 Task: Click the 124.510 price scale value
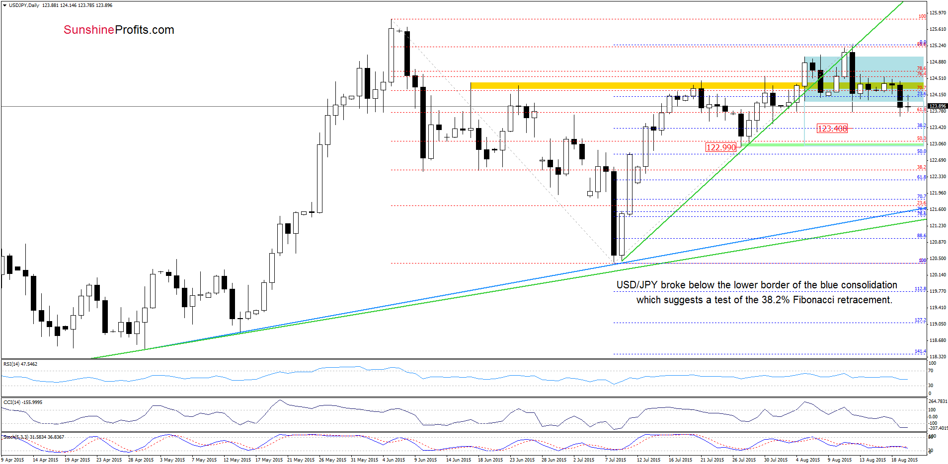[x=938, y=78]
